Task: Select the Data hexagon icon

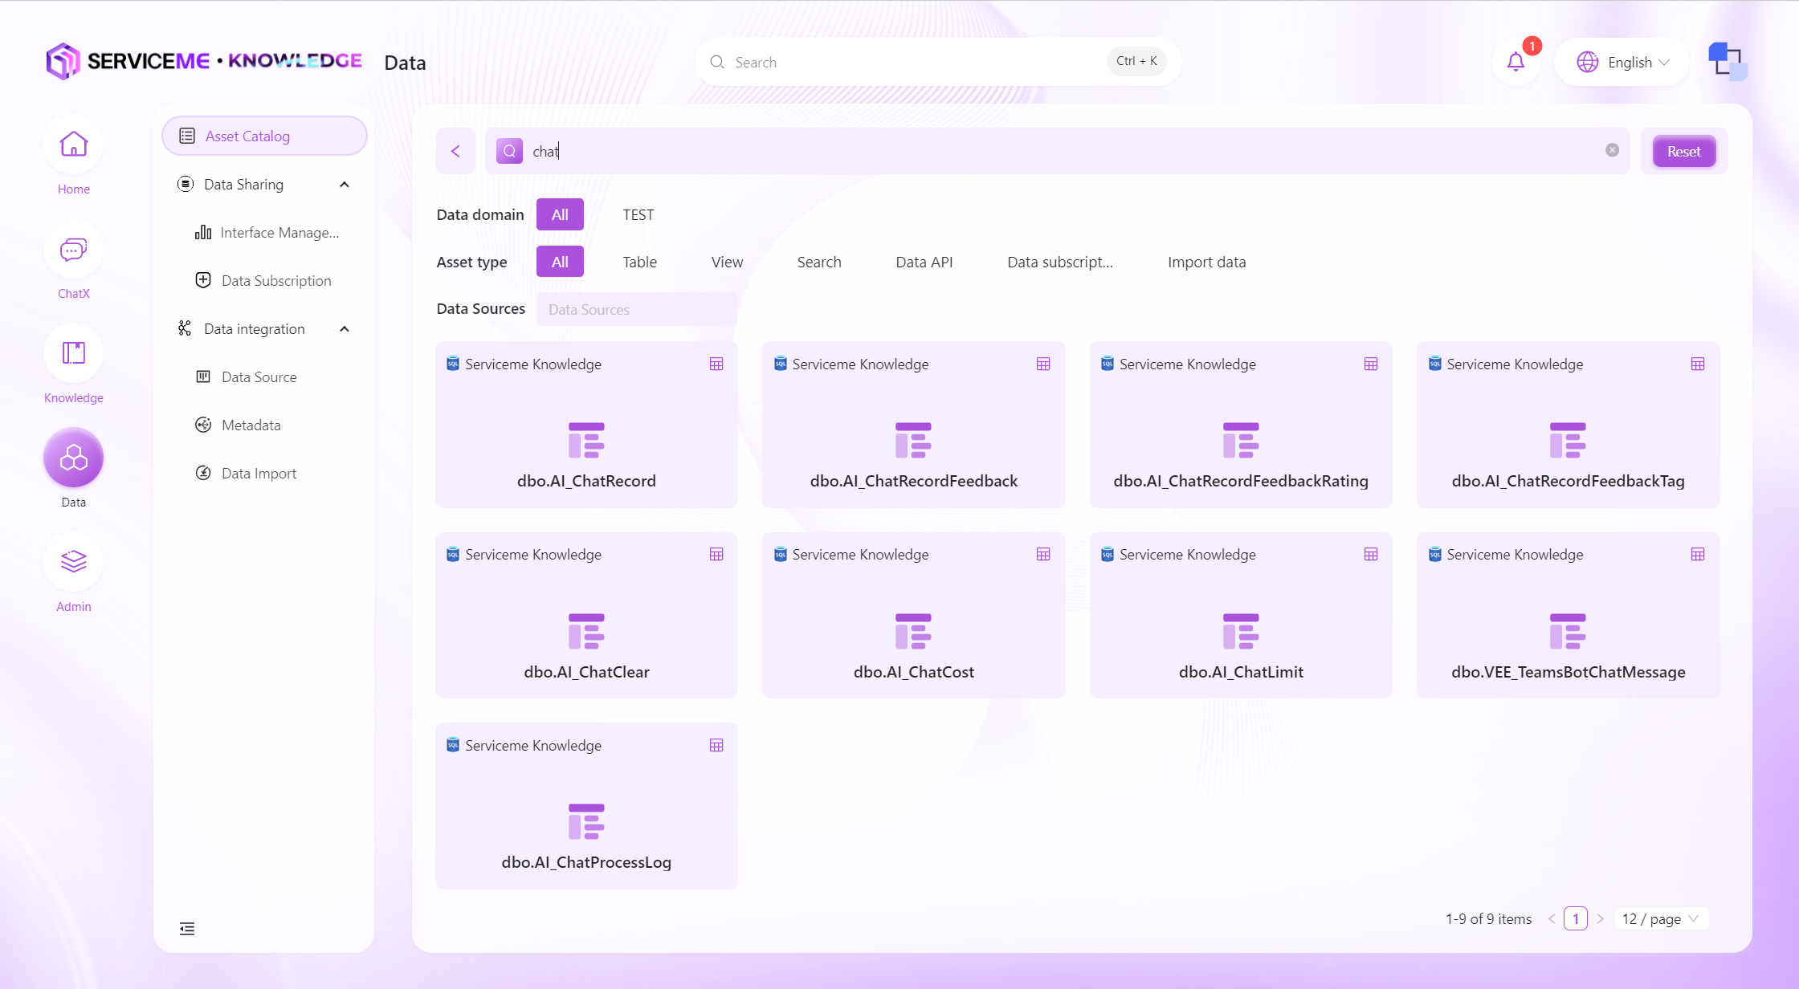Action: [x=73, y=458]
